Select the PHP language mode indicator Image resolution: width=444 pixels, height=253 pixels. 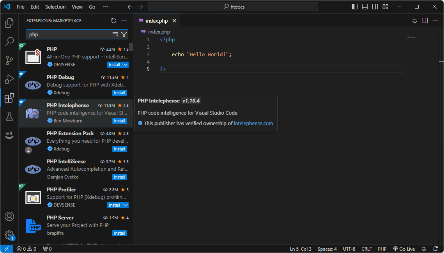382,249
